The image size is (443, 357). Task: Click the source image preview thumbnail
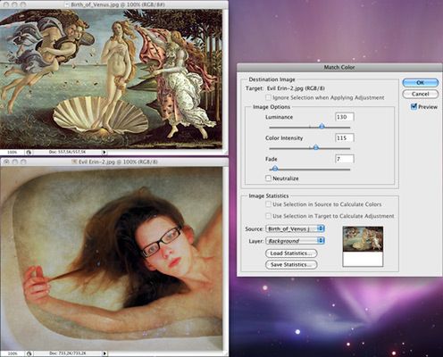point(363,246)
